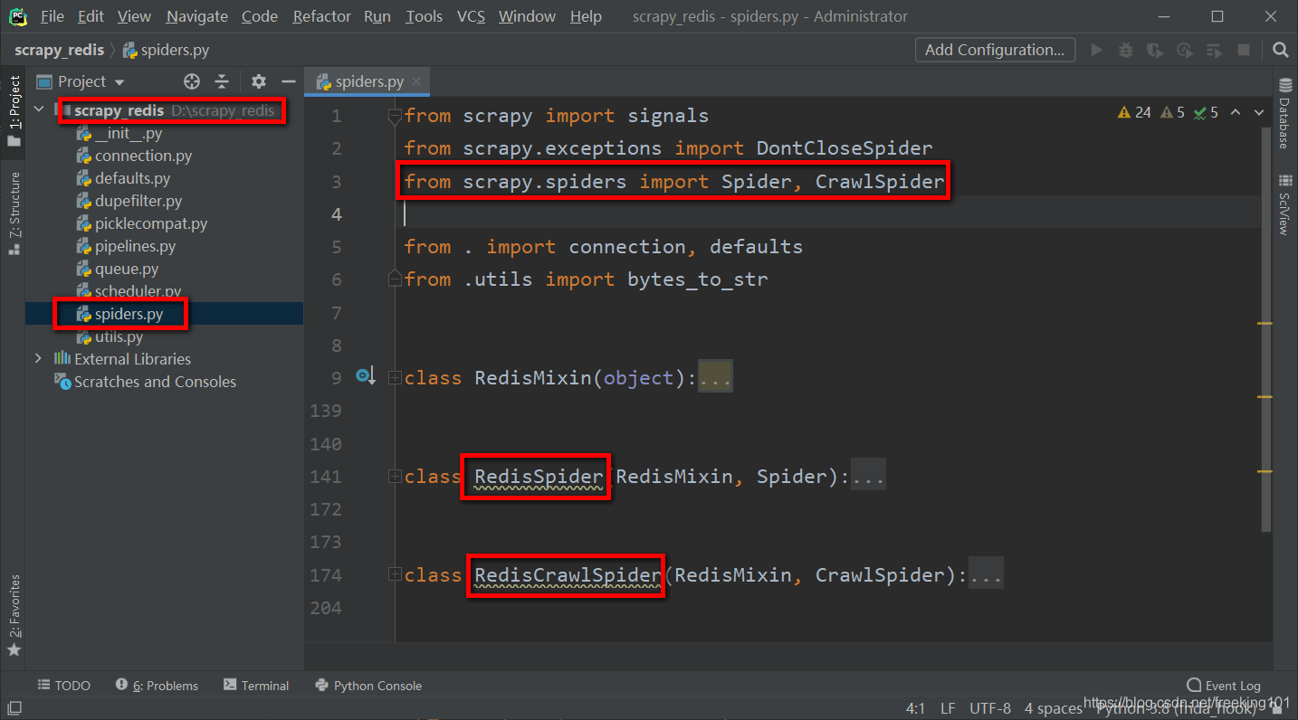Select connection.py in the project tree
The height and width of the screenshot is (720, 1298).
click(143, 156)
